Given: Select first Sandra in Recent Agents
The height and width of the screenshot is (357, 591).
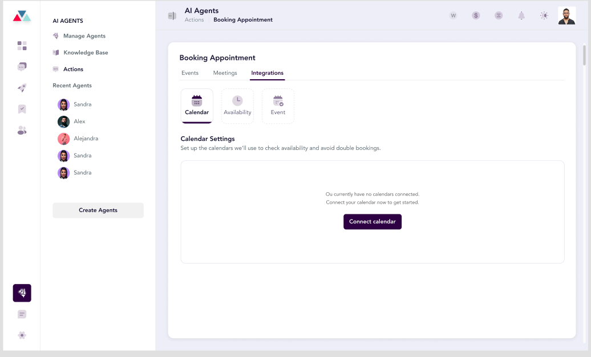Looking at the screenshot, I should click(x=75, y=104).
